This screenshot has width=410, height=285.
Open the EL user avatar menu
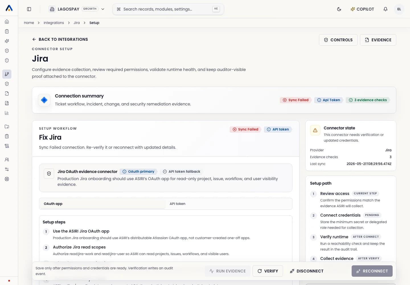tap(399, 9)
